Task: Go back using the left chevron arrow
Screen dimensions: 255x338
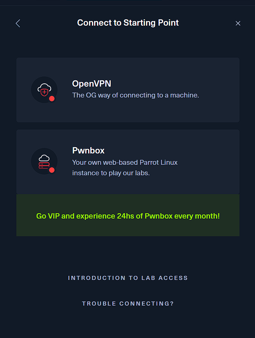Action: click(x=18, y=24)
